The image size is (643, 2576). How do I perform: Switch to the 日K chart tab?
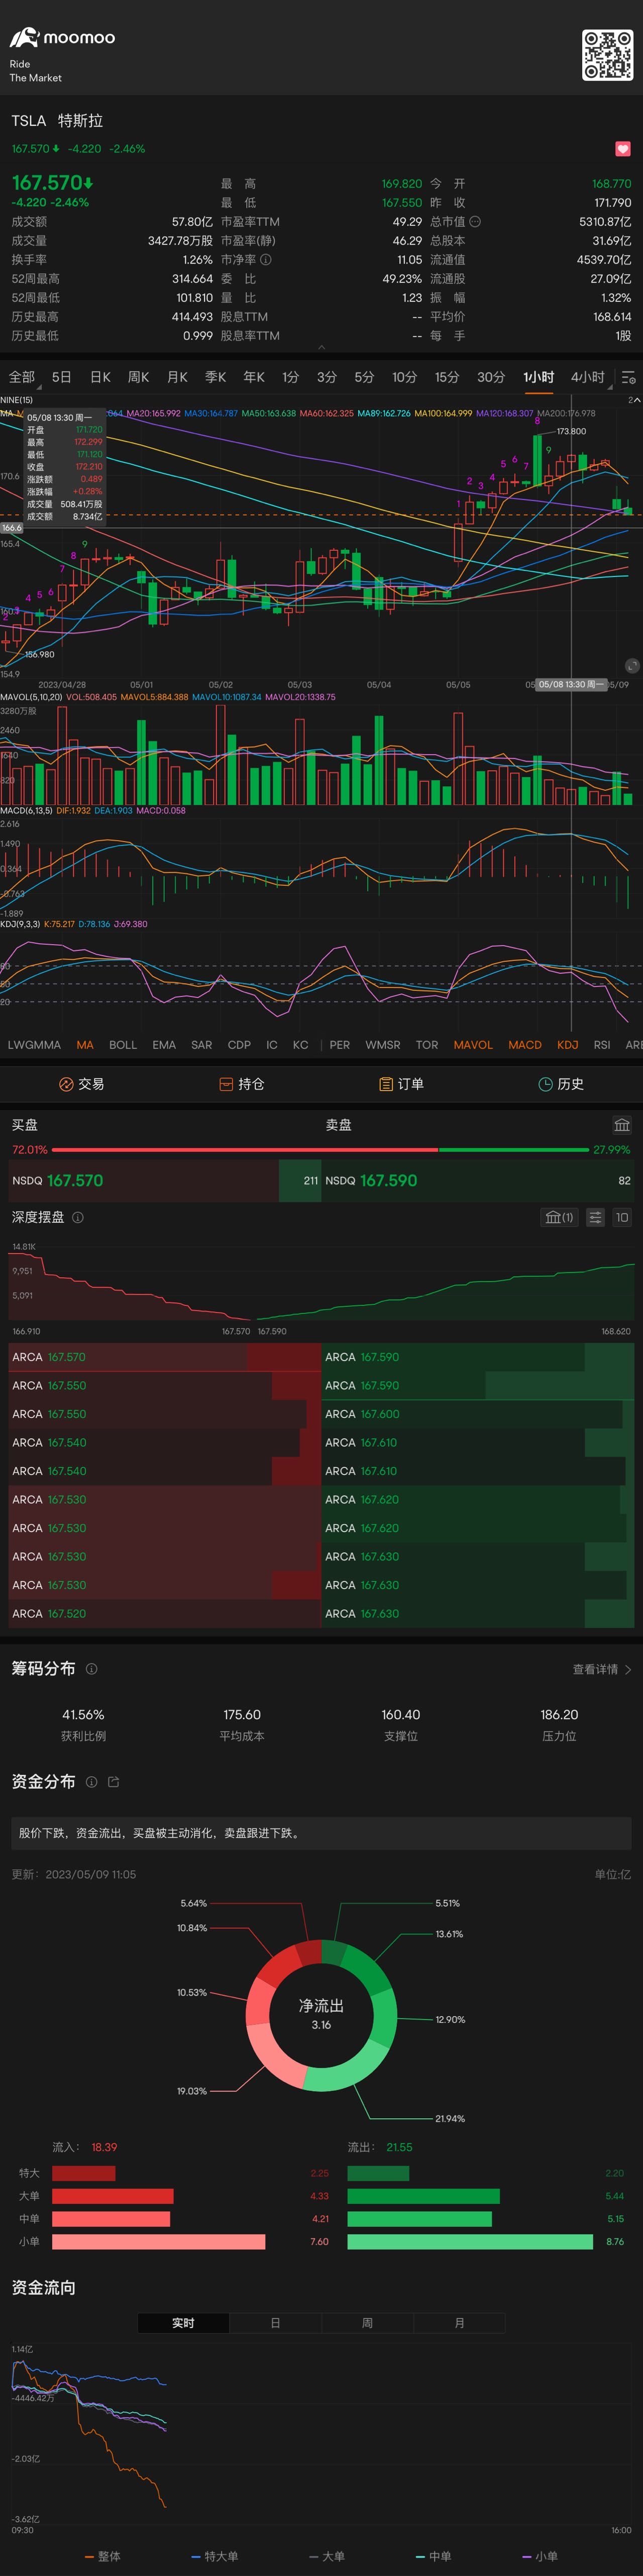(x=100, y=377)
